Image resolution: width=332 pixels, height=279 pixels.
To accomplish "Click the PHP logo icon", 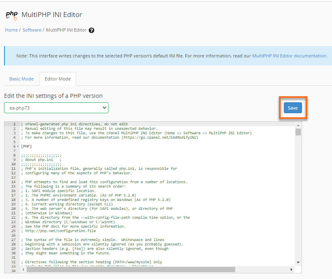I will tap(11, 14).
